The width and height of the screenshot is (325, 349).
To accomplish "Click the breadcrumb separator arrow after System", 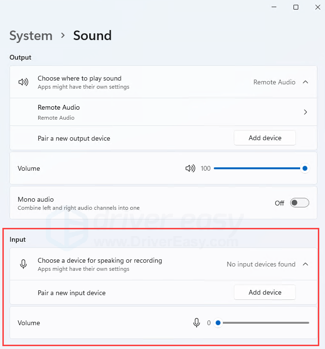I will [x=63, y=35].
